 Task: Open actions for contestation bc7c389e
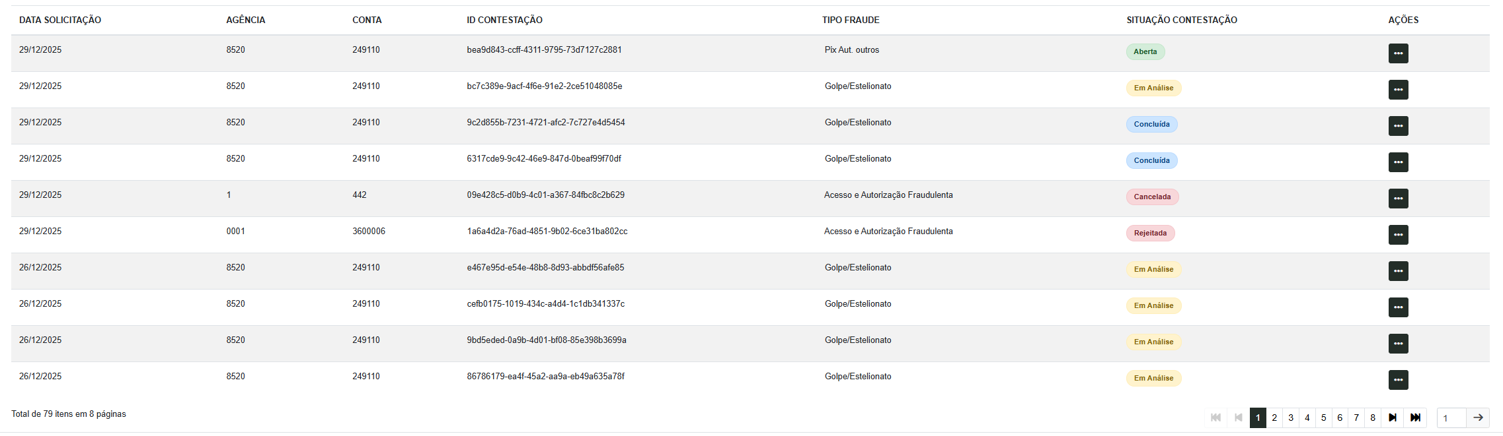[1398, 90]
